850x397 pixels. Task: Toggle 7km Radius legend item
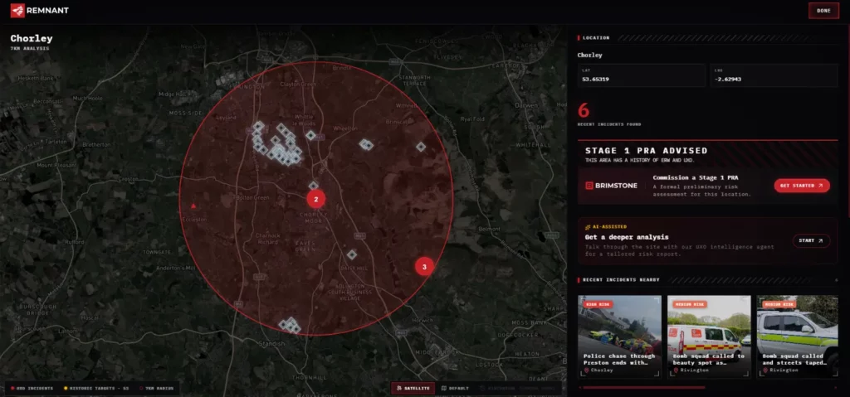(157, 389)
